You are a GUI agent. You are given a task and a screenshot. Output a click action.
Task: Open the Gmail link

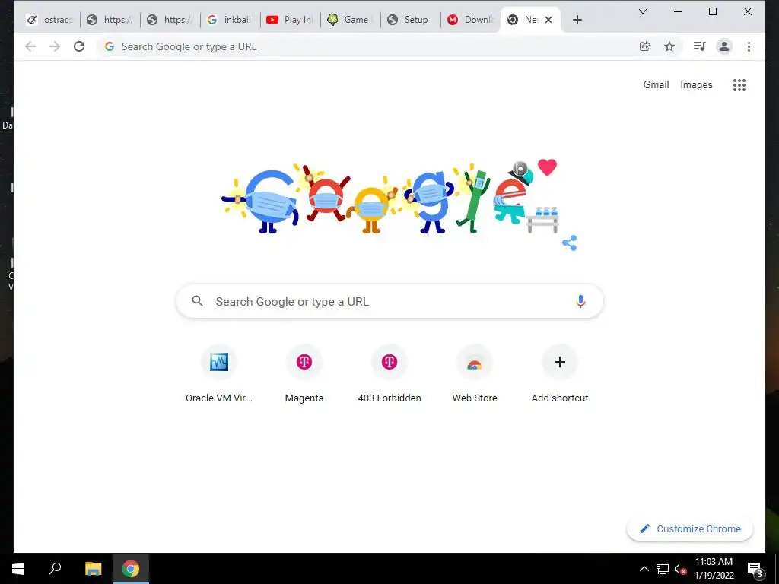(x=656, y=85)
